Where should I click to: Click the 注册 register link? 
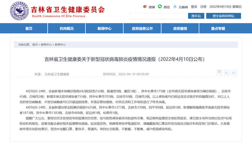(203, 7)
